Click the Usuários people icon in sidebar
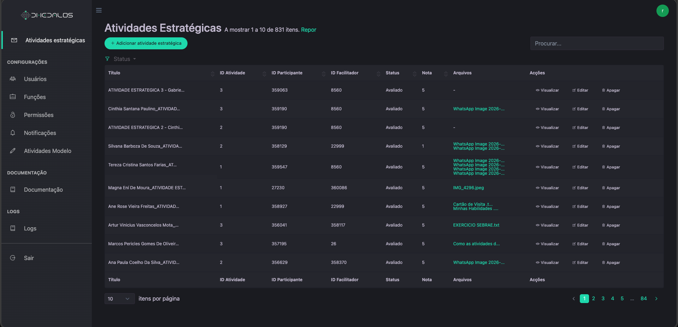Image resolution: width=678 pixels, height=327 pixels. (13, 79)
